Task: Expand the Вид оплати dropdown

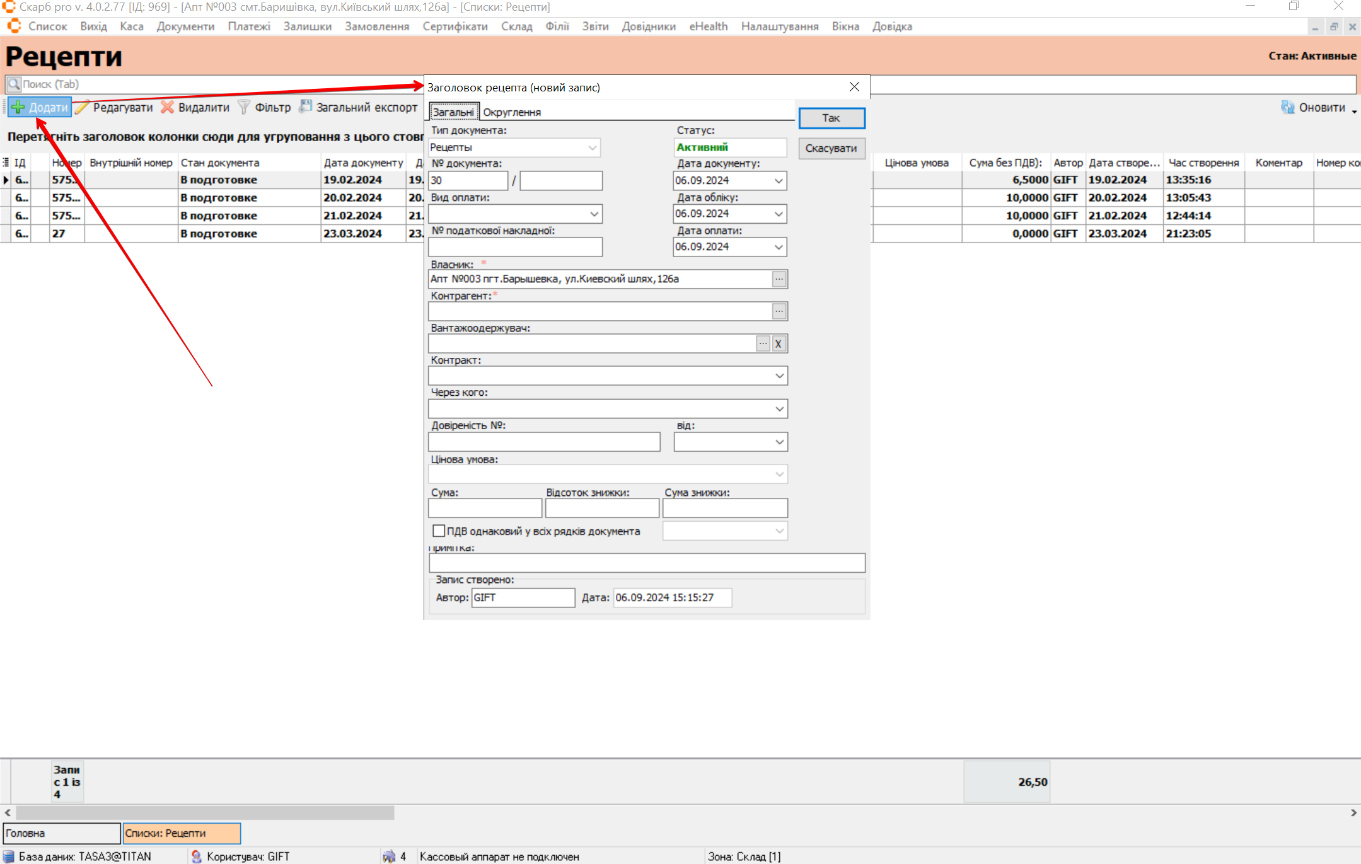Action: (x=594, y=214)
